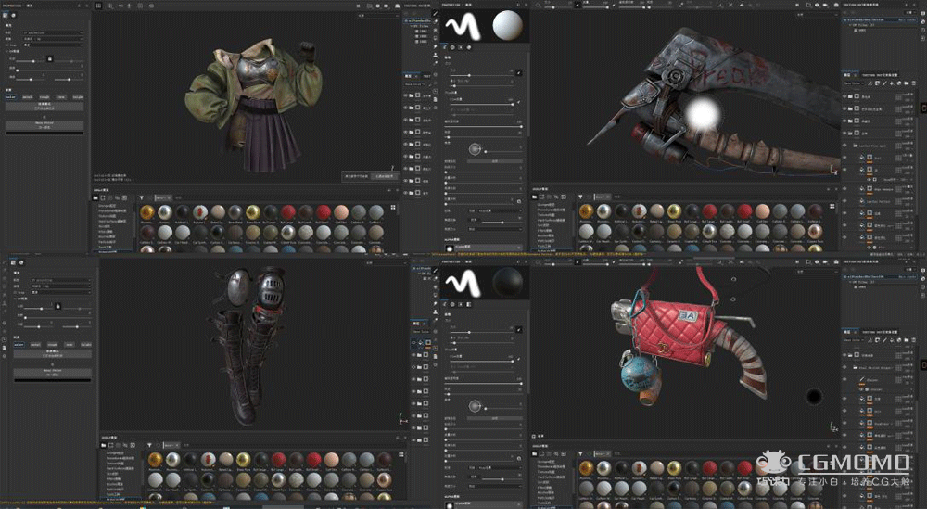Select gold material sphere in jacket shelf

[x=147, y=212]
